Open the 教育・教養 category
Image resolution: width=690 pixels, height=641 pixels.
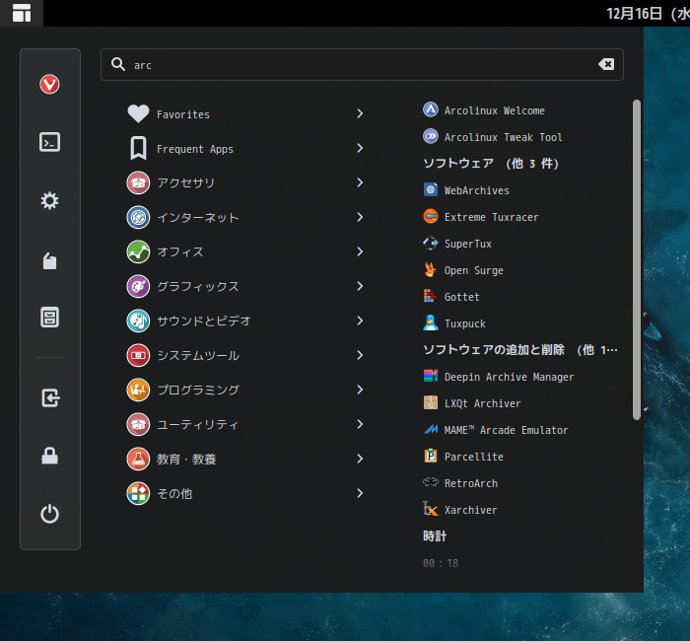coord(245,459)
